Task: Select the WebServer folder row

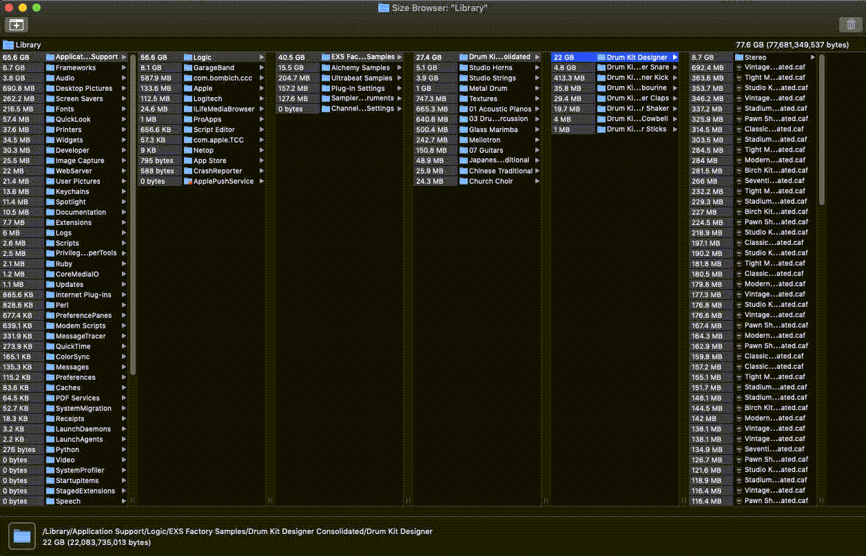Action: [x=64, y=171]
